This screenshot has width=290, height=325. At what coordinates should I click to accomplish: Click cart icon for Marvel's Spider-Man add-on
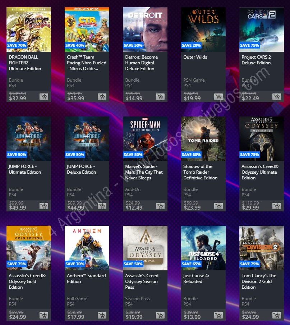[160, 206]
